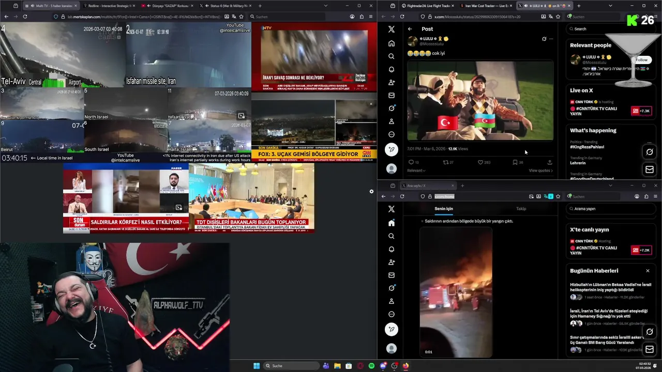Share LULU's post
Image resolution: width=662 pixels, height=372 pixels.
point(550,162)
